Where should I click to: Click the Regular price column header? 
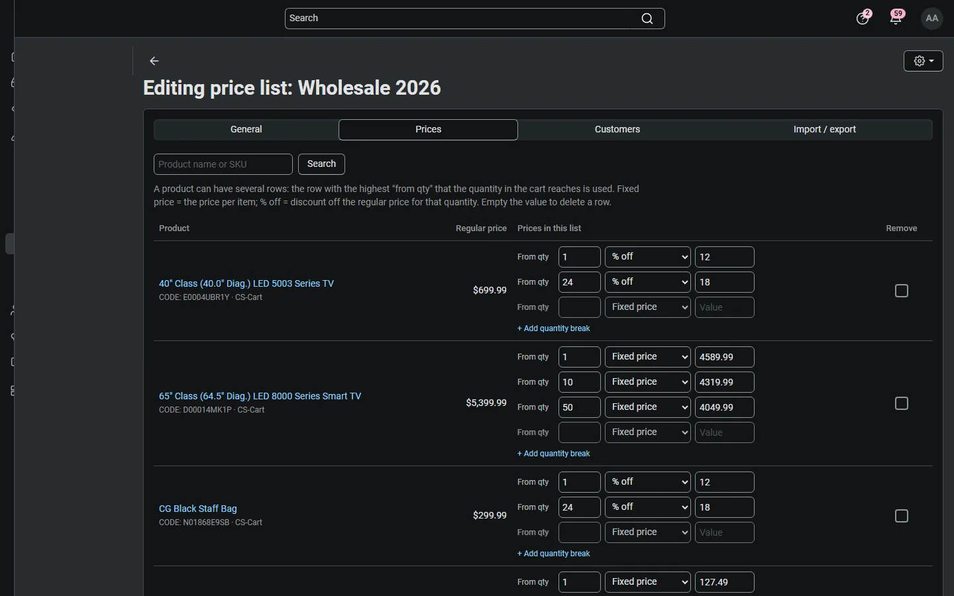coord(481,228)
